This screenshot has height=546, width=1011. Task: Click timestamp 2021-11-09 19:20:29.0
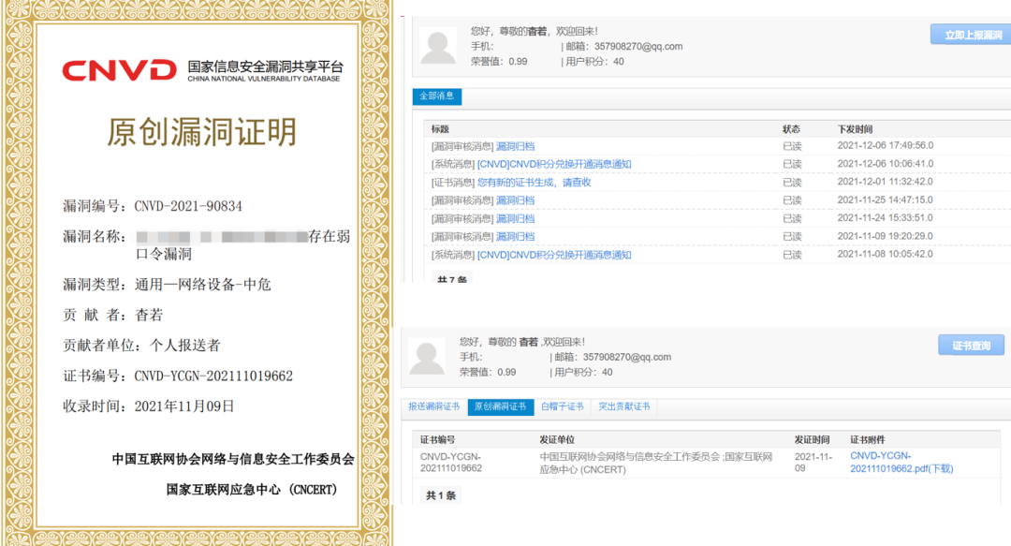(x=885, y=236)
